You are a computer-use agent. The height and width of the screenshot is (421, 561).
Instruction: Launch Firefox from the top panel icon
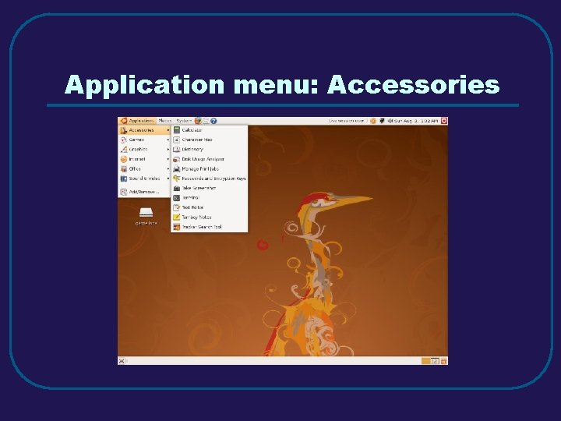[x=198, y=121]
